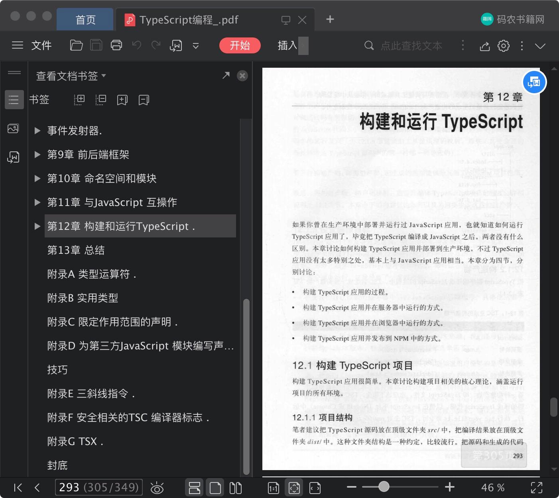The image size is (559, 498).
Task: Select the bookmark list sidebar icon
Action: [14, 100]
